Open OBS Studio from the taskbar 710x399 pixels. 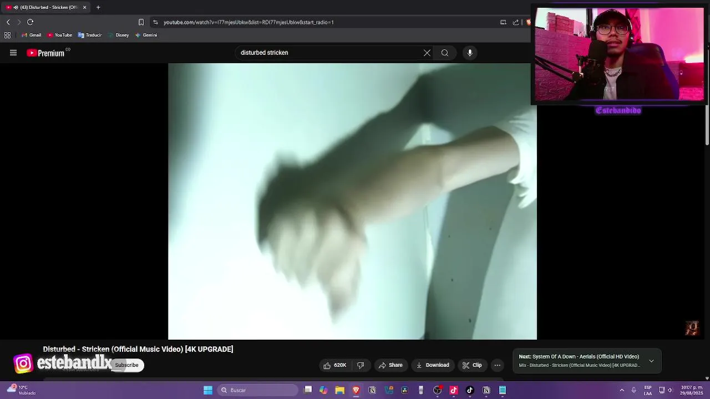tap(437, 390)
